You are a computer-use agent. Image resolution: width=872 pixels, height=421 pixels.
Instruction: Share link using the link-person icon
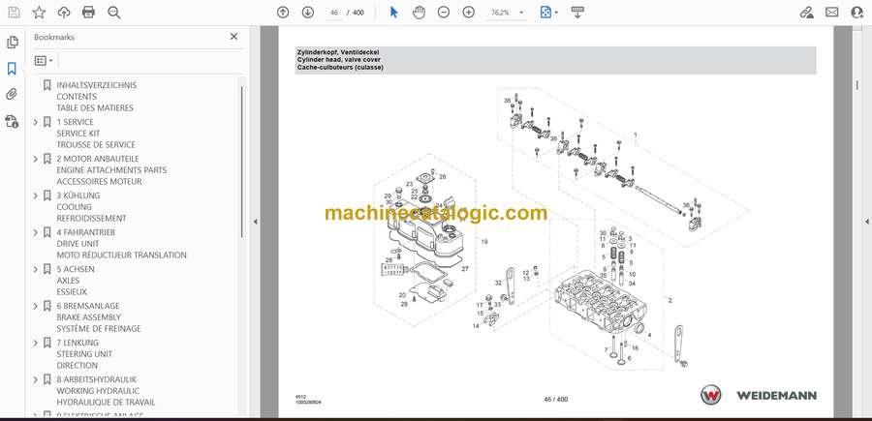[x=806, y=13]
